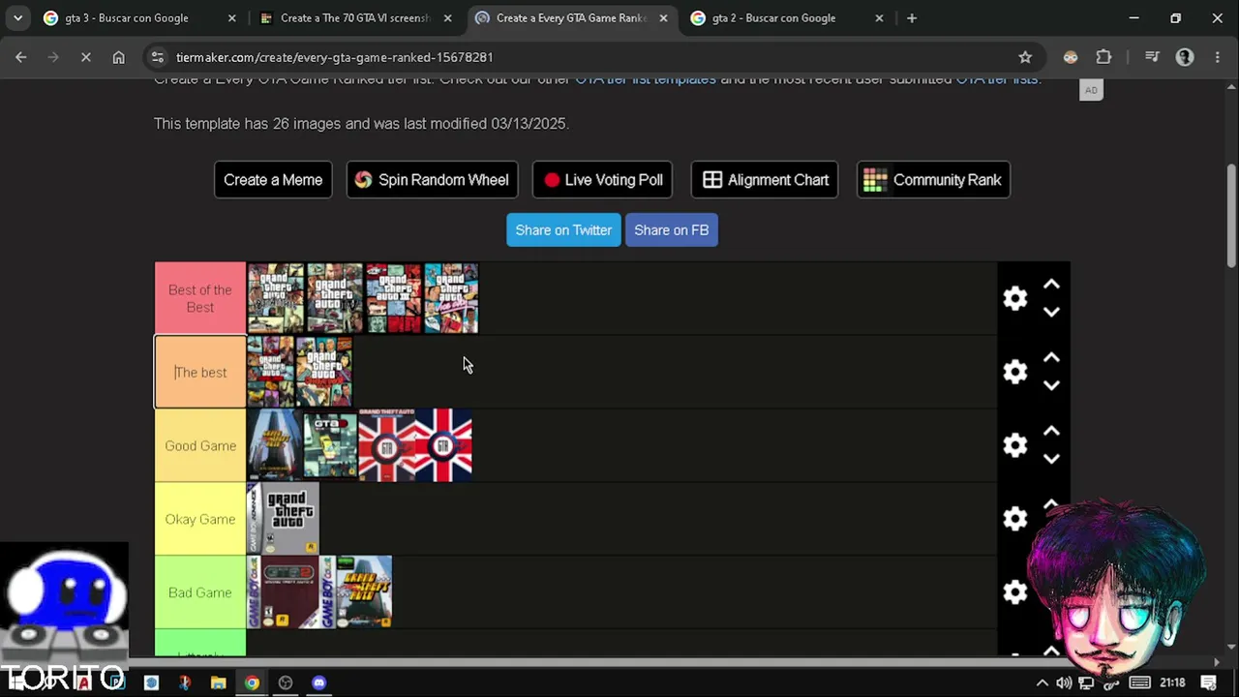The image size is (1239, 697).
Task: Open the Alignment Chart option
Action: point(765,179)
